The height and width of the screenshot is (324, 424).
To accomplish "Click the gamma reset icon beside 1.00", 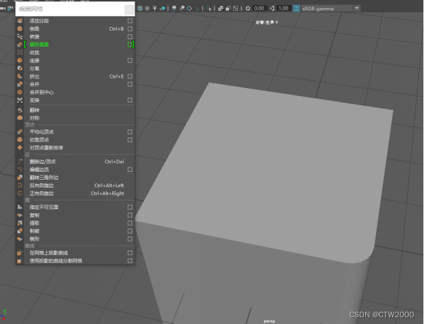I will pos(272,9).
